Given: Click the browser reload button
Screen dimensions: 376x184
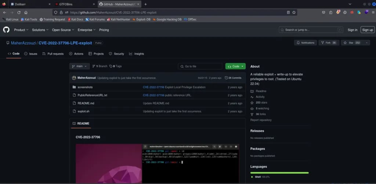Looking at the screenshot, I should (19, 12).
